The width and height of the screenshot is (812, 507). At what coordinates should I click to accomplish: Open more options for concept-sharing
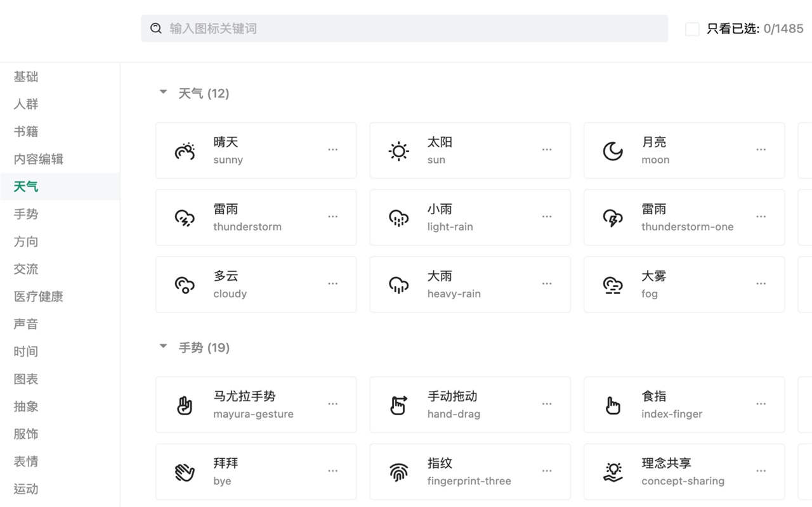(x=761, y=471)
